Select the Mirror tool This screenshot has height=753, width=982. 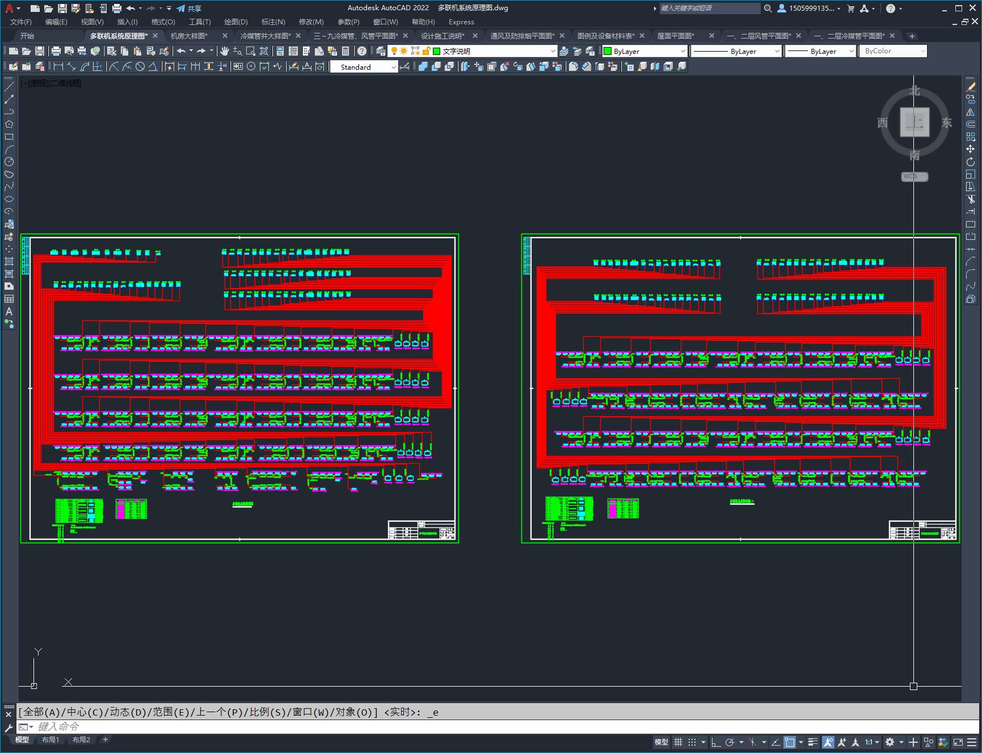[x=971, y=112]
